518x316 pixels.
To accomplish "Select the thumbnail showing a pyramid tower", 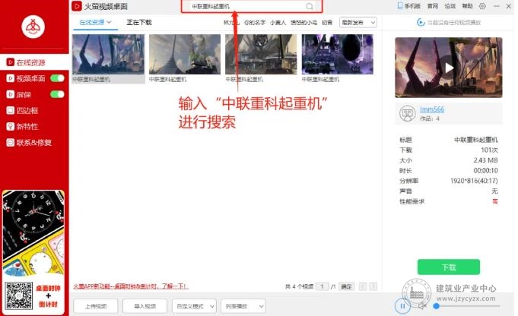I will 185,54.
